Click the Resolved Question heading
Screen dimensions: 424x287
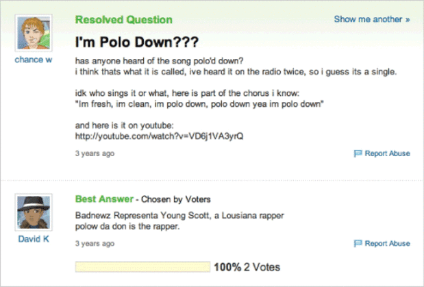123,20
